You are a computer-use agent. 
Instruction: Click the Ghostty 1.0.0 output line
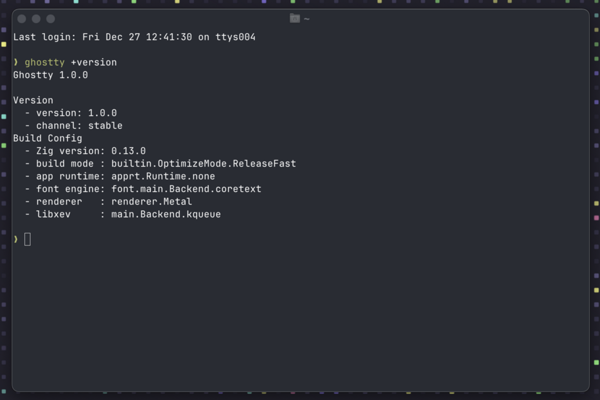point(50,75)
